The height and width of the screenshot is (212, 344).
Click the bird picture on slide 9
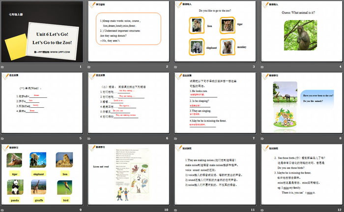[x=64, y=187]
